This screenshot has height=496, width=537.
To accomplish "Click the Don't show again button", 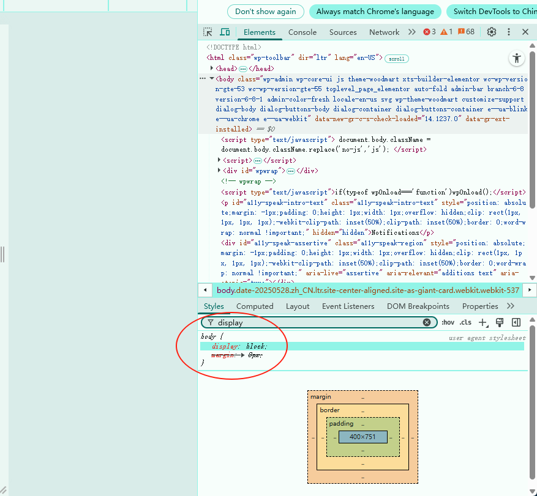I will (x=265, y=11).
